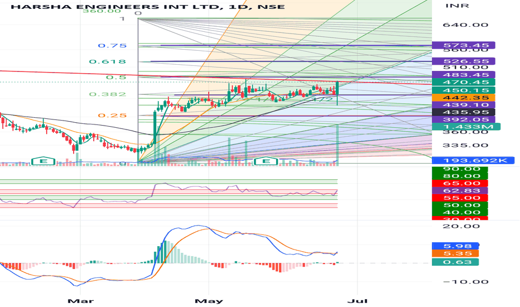Click the RSI 90.00 level label

pyautogui.click(x=460, y=169)
